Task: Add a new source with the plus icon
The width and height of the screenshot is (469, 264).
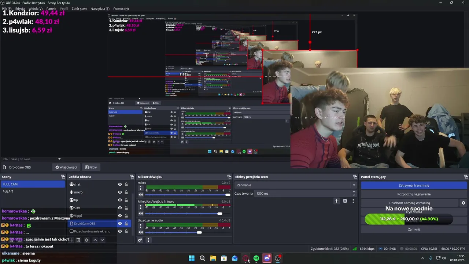Action: point(71,240)
